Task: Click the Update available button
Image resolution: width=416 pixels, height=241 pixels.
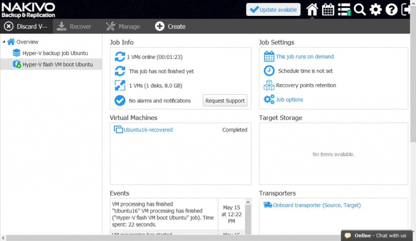Action: pos(273,10)
